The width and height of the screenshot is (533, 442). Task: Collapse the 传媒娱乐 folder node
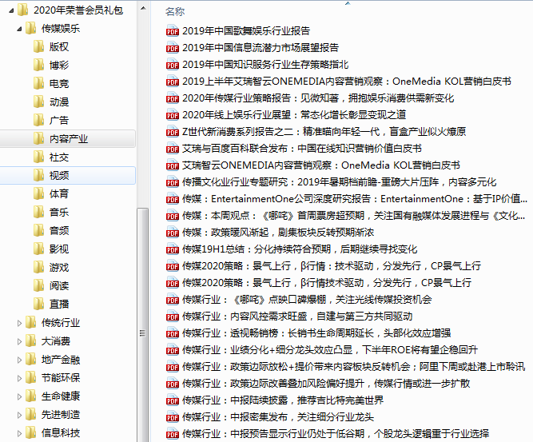click(x=19, y=29)
